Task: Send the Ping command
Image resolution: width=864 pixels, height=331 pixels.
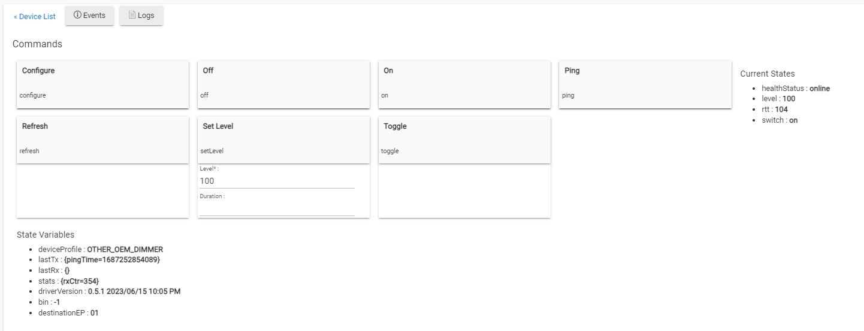Action: click(645, 84)
